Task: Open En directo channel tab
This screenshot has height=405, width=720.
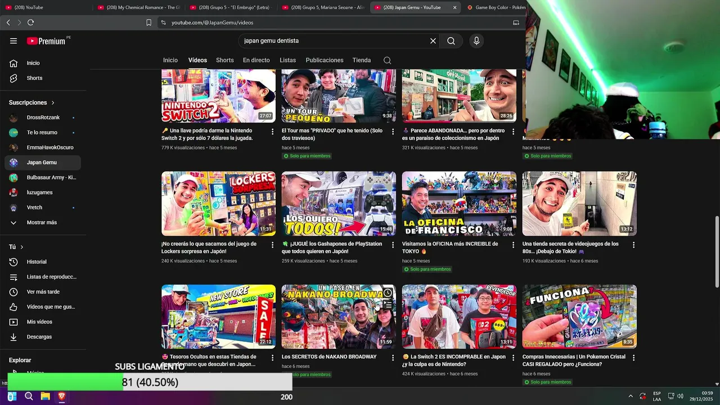Action: (256, 60)
